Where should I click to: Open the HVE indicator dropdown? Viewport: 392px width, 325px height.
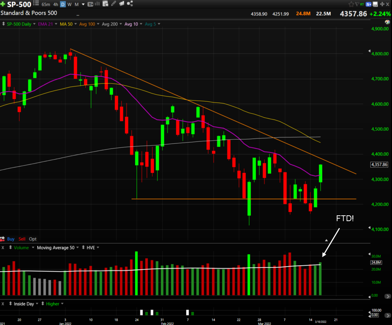pyautogui.click(x=98, y=248)
